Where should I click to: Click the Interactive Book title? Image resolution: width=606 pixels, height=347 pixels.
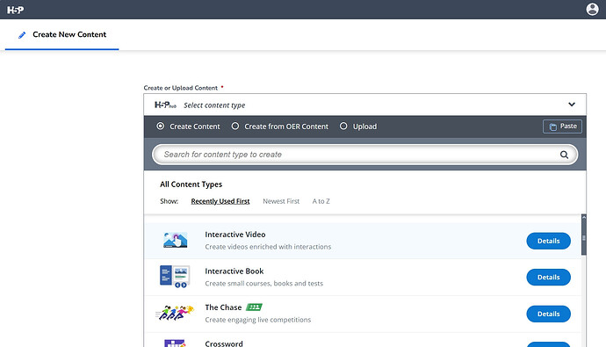(x=234, y=271)
